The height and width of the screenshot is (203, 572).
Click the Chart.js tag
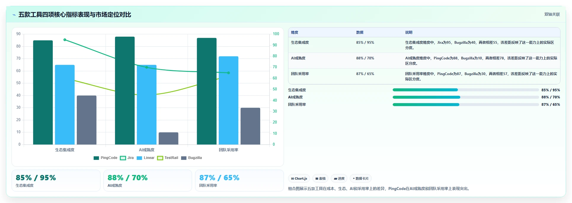click(299, 178)
